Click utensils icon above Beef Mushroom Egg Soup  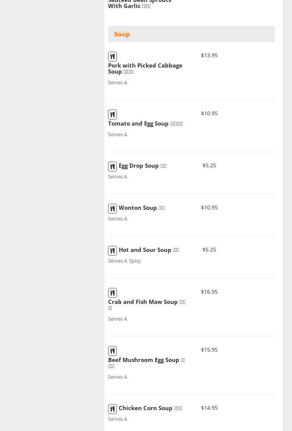(112, 351)
